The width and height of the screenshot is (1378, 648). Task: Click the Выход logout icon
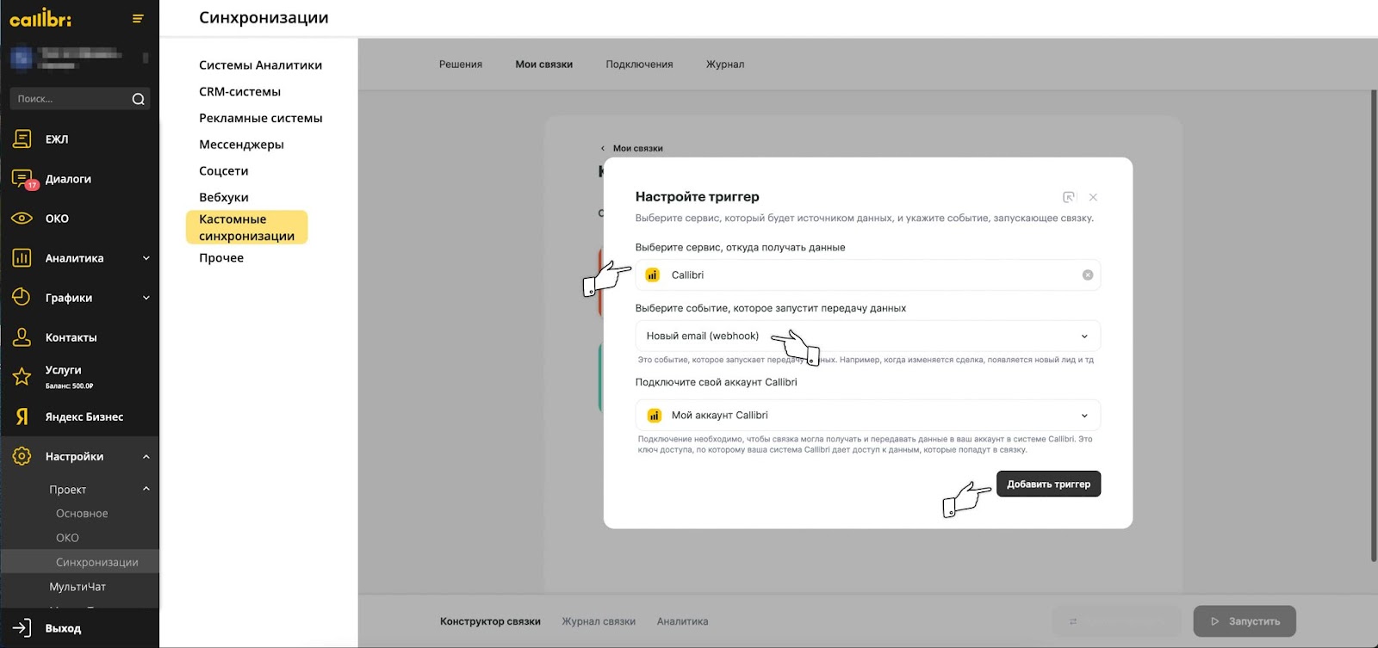click(22, 628)
